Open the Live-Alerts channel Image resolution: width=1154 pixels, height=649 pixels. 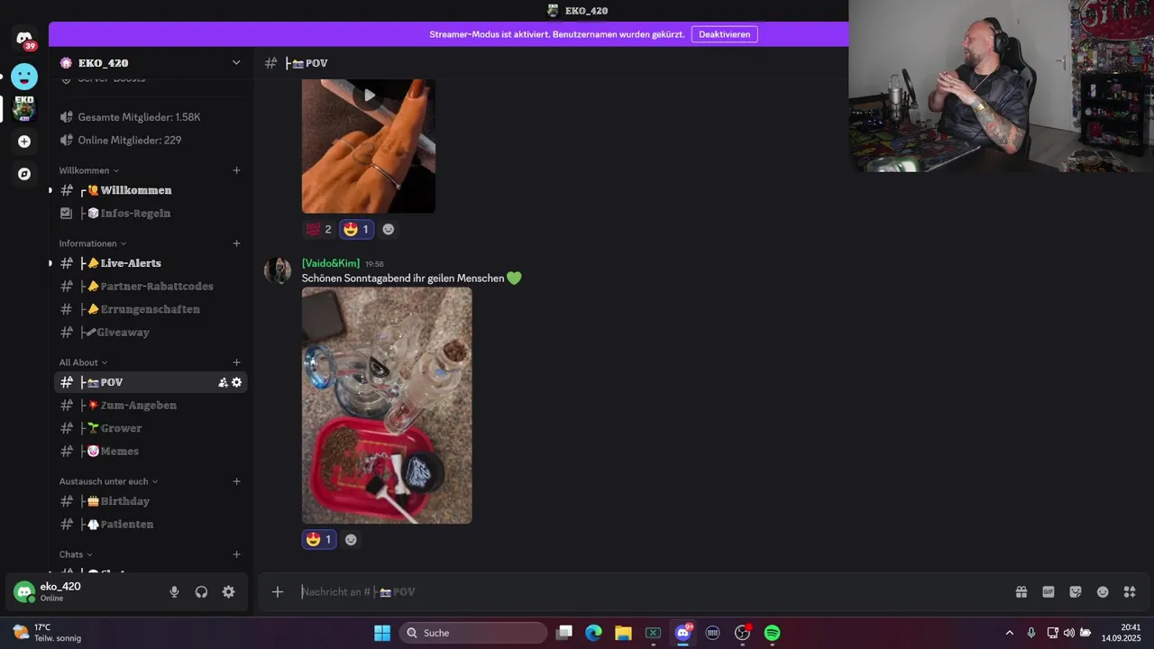151,263
